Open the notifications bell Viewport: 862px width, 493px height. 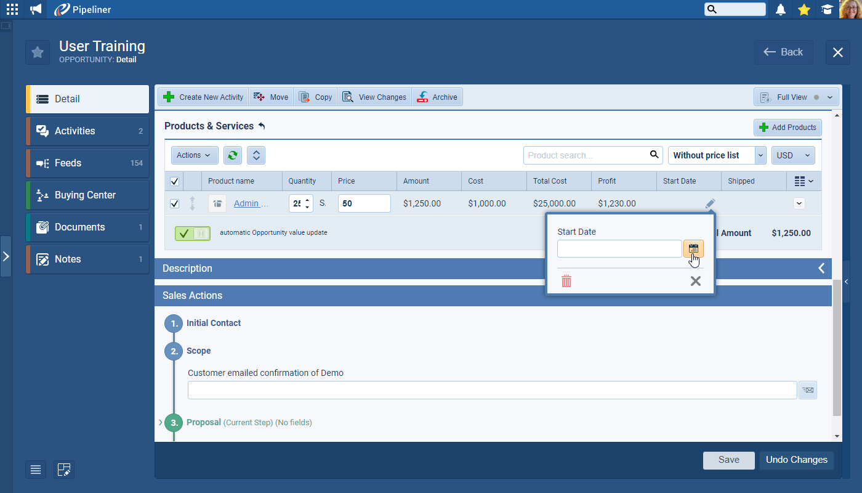point(781,9)
